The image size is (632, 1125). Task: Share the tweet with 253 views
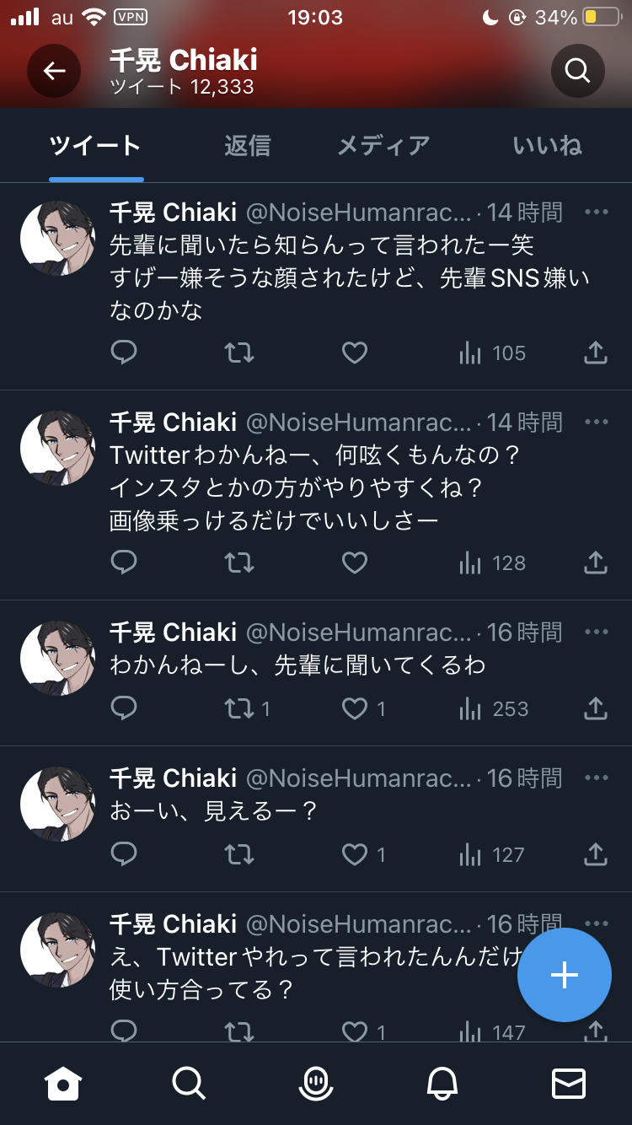point(596,708)
